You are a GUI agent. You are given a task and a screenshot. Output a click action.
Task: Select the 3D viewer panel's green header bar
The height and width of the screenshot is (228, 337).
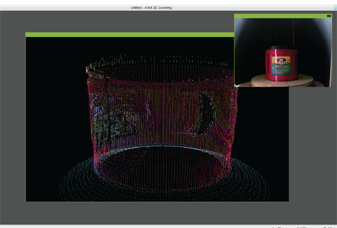[x=130, y=34]
